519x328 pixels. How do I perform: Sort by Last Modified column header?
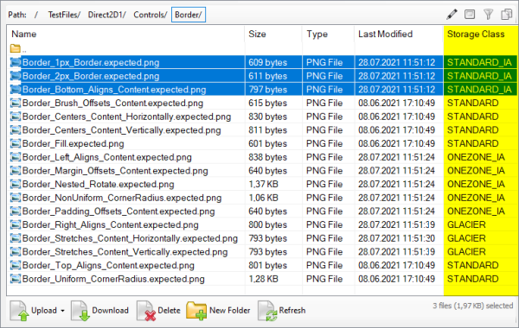(x=385, y=34)
